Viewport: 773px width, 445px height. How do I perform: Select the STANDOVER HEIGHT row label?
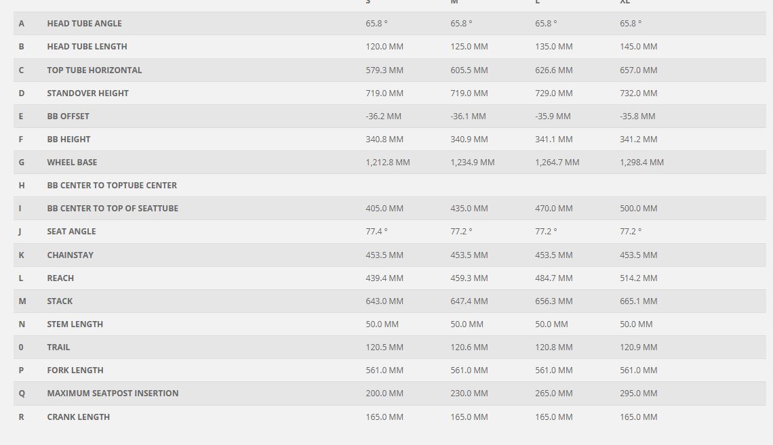click(x=87, y=93)
